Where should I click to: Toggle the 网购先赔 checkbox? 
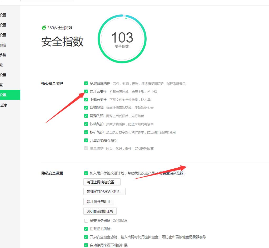click(86, 116)
